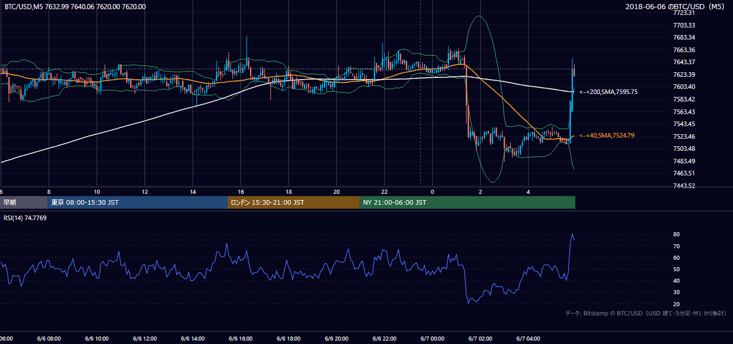Screen dimensions: 733x344
Task: Click the '6/6 10:00' date-time axis label
Action: pos(97,339)
